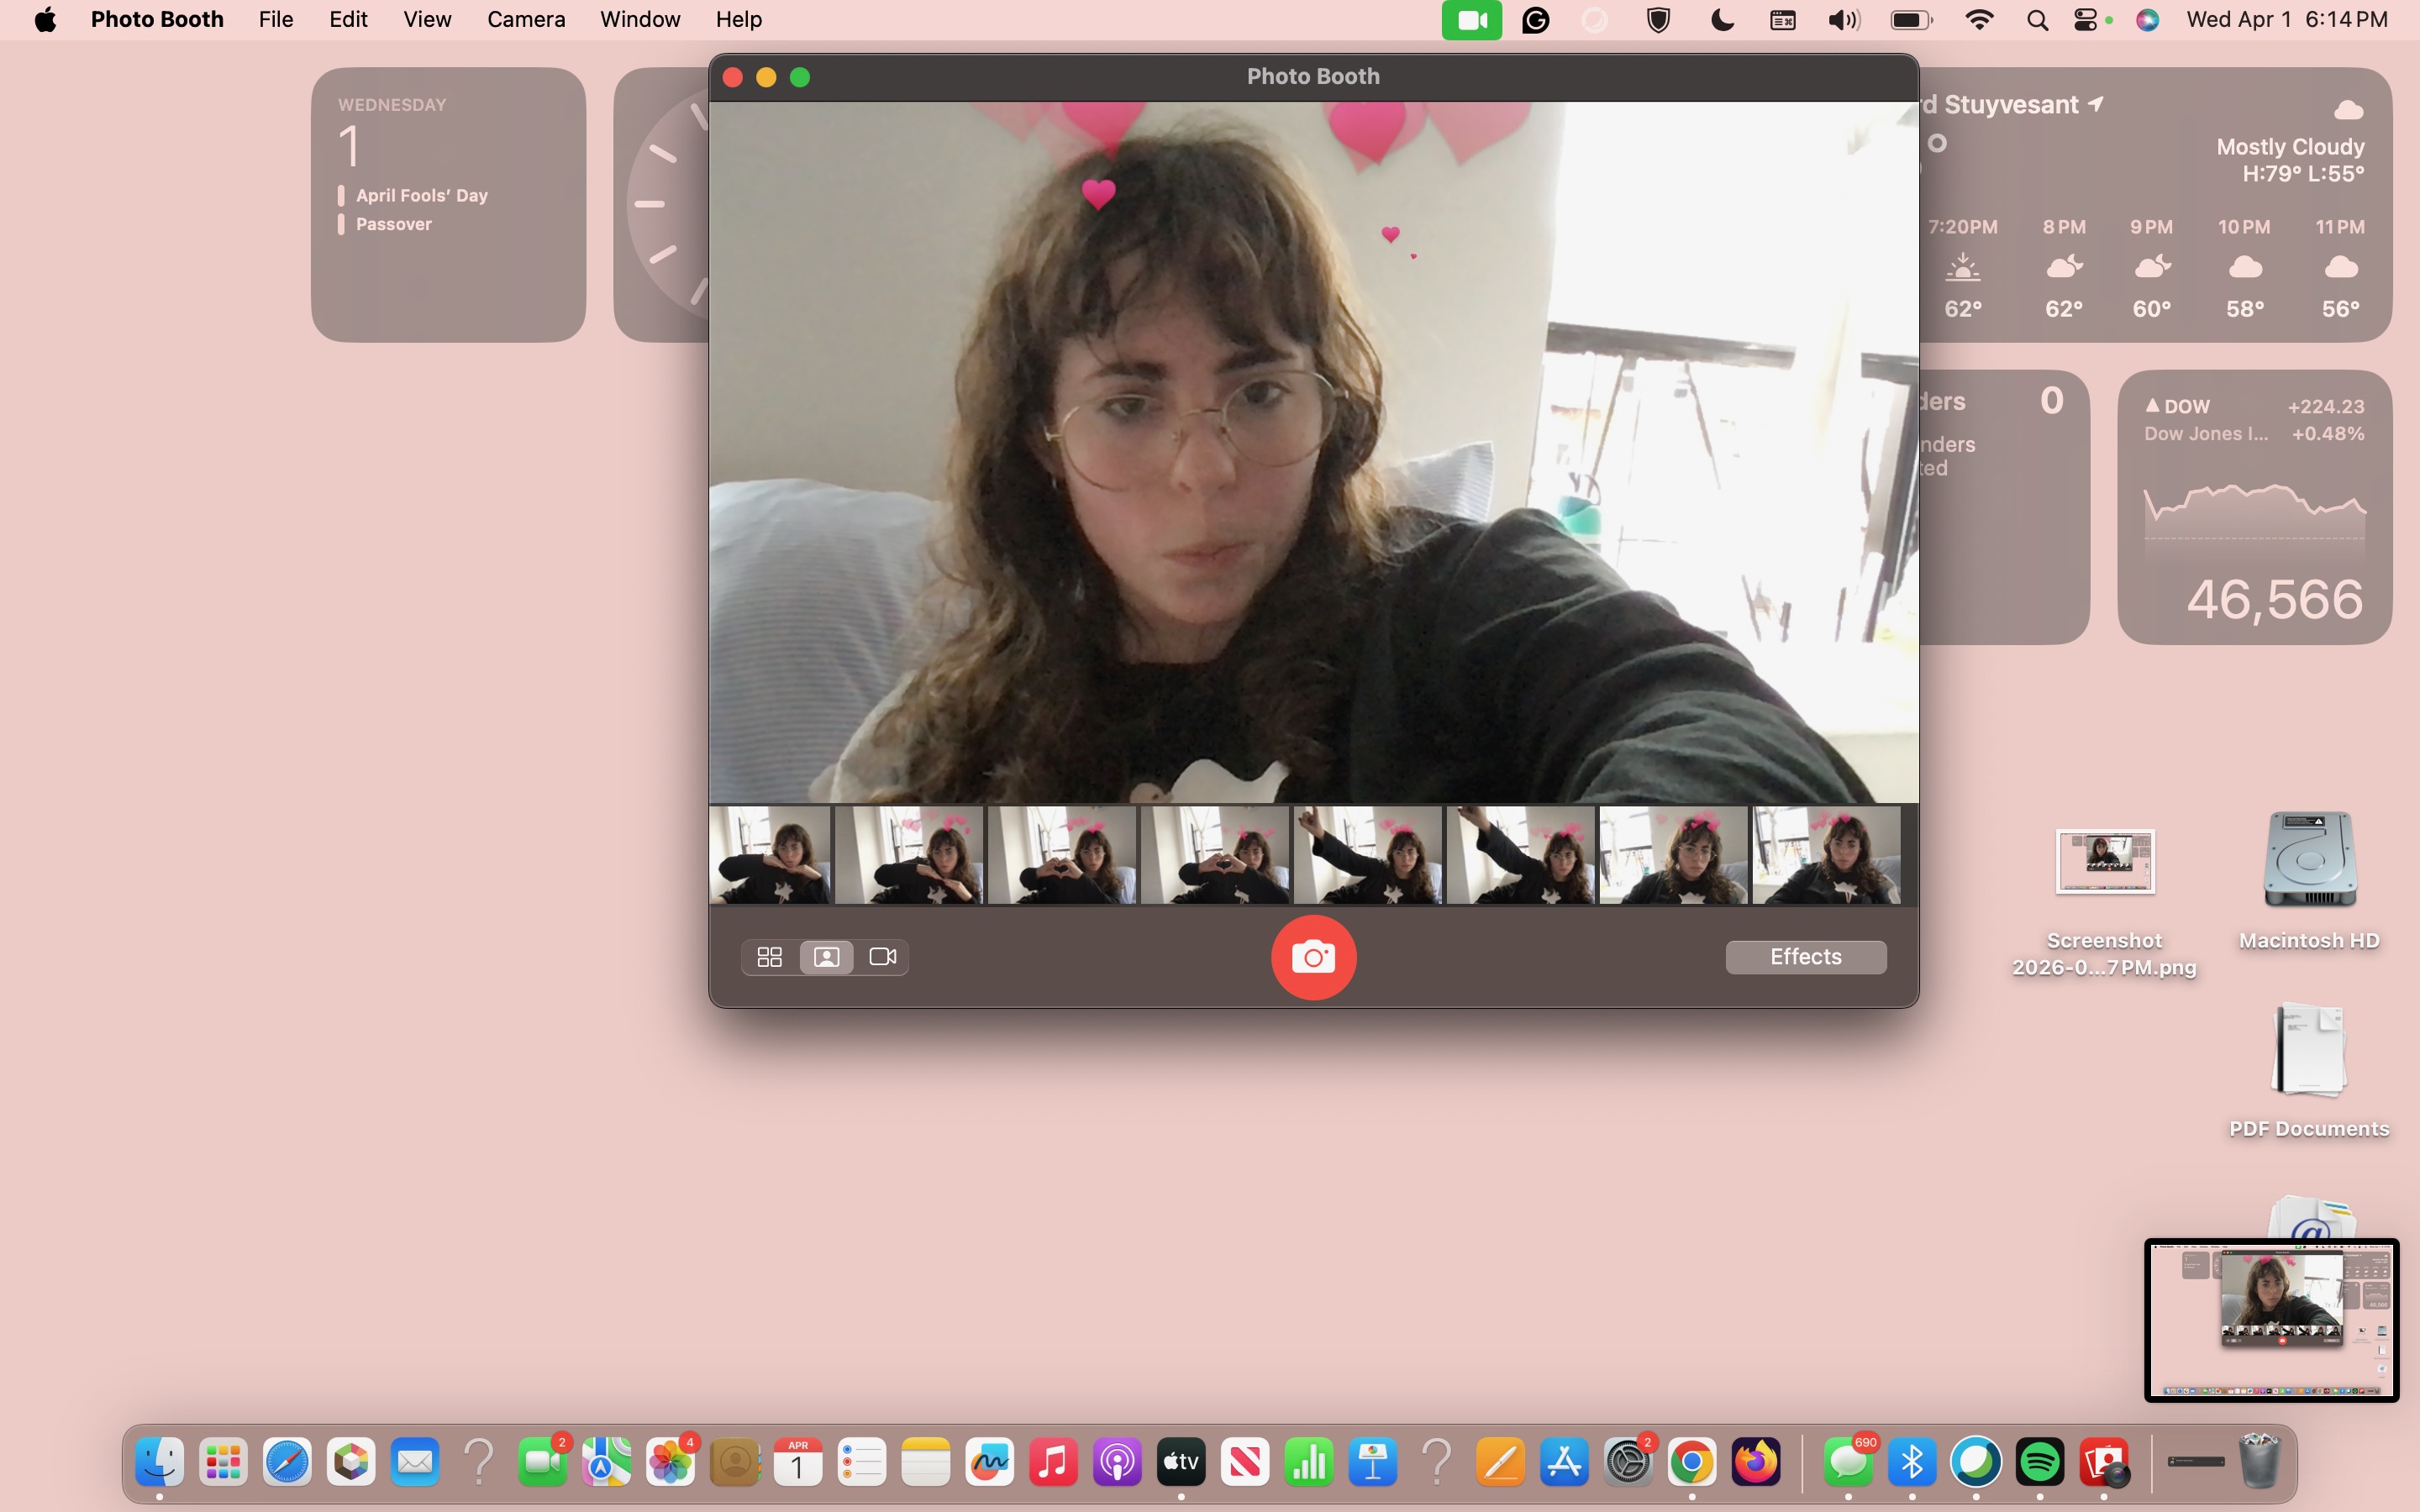Screen dimensions: 2420x1512
Task: Open the Effects panel
Action: [1805, 957]
